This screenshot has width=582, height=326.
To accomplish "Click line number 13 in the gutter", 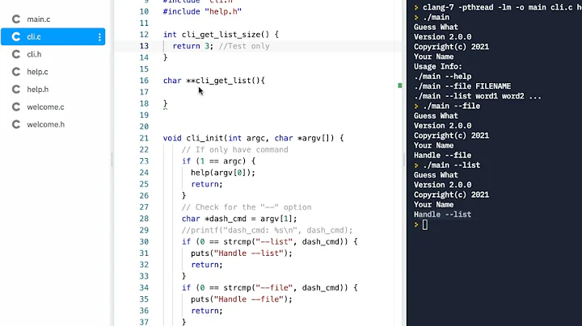I will 144,46.
